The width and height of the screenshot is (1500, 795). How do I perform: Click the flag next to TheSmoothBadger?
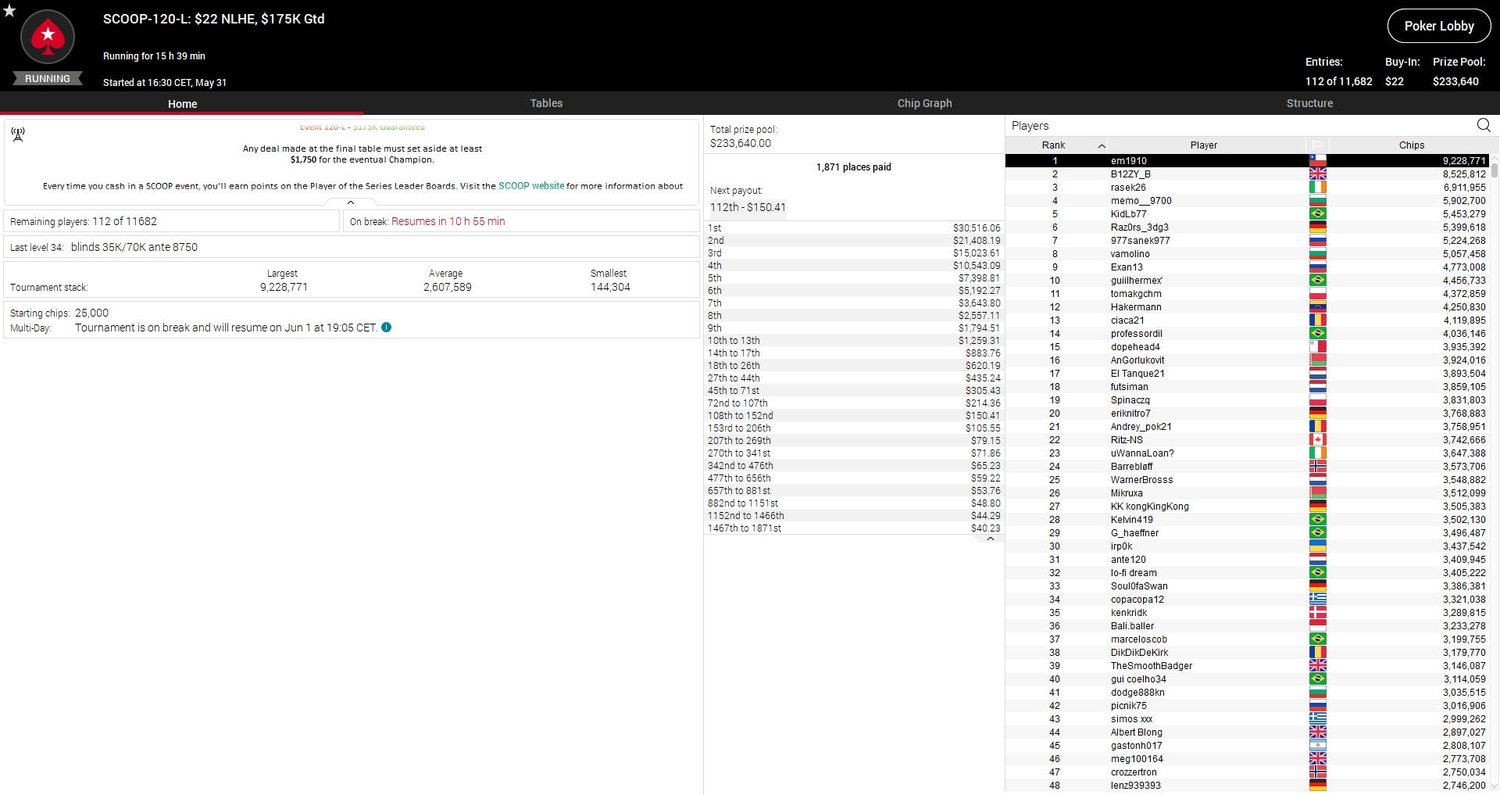[1318, 666]
